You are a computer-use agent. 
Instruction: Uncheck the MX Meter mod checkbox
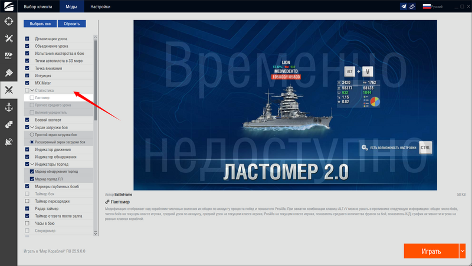(27, 83)
